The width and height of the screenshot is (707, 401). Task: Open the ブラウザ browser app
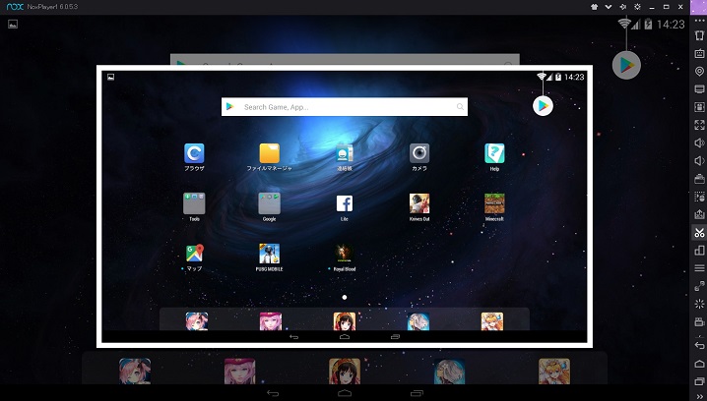(x=194, y=153)
